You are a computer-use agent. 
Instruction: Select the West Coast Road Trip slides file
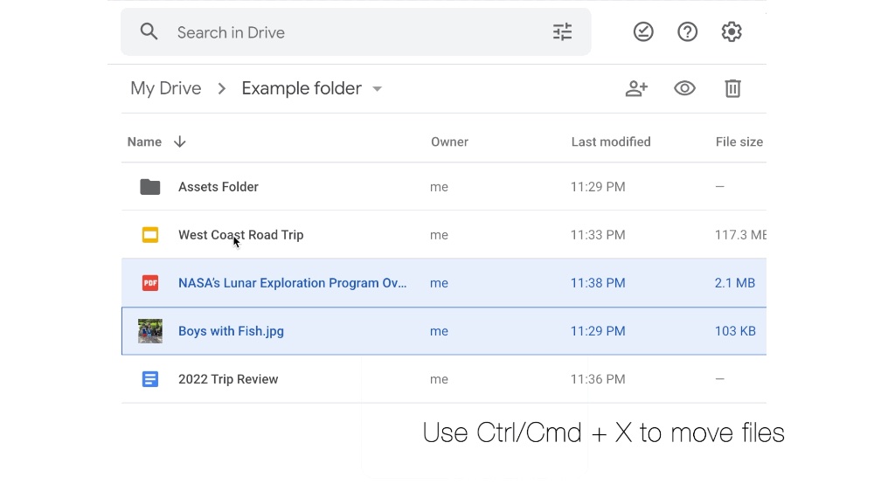[x=240, y=235]
